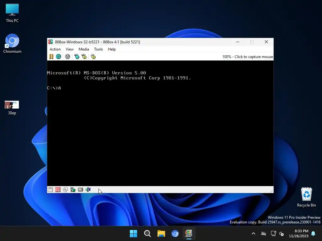322x241 pixels.
Task: Click the OneDrive cloud tray icon
Action: tap(264, 233)
